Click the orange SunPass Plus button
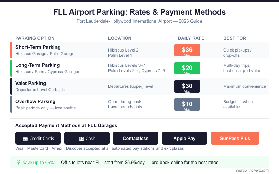This screenshot has height=174, width=279. 235,138
